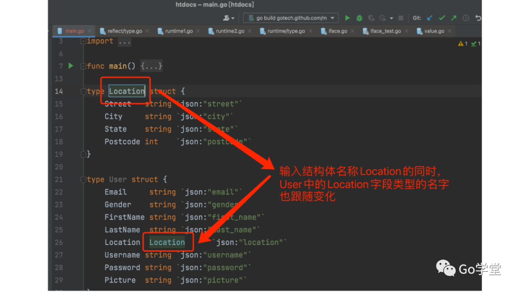
Task: Commit changes with the green checkmark Git icon
Action: 442,18
